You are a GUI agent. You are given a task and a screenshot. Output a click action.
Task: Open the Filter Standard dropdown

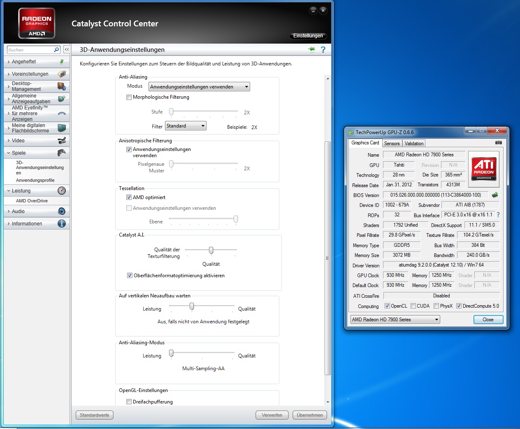point(186,126)
